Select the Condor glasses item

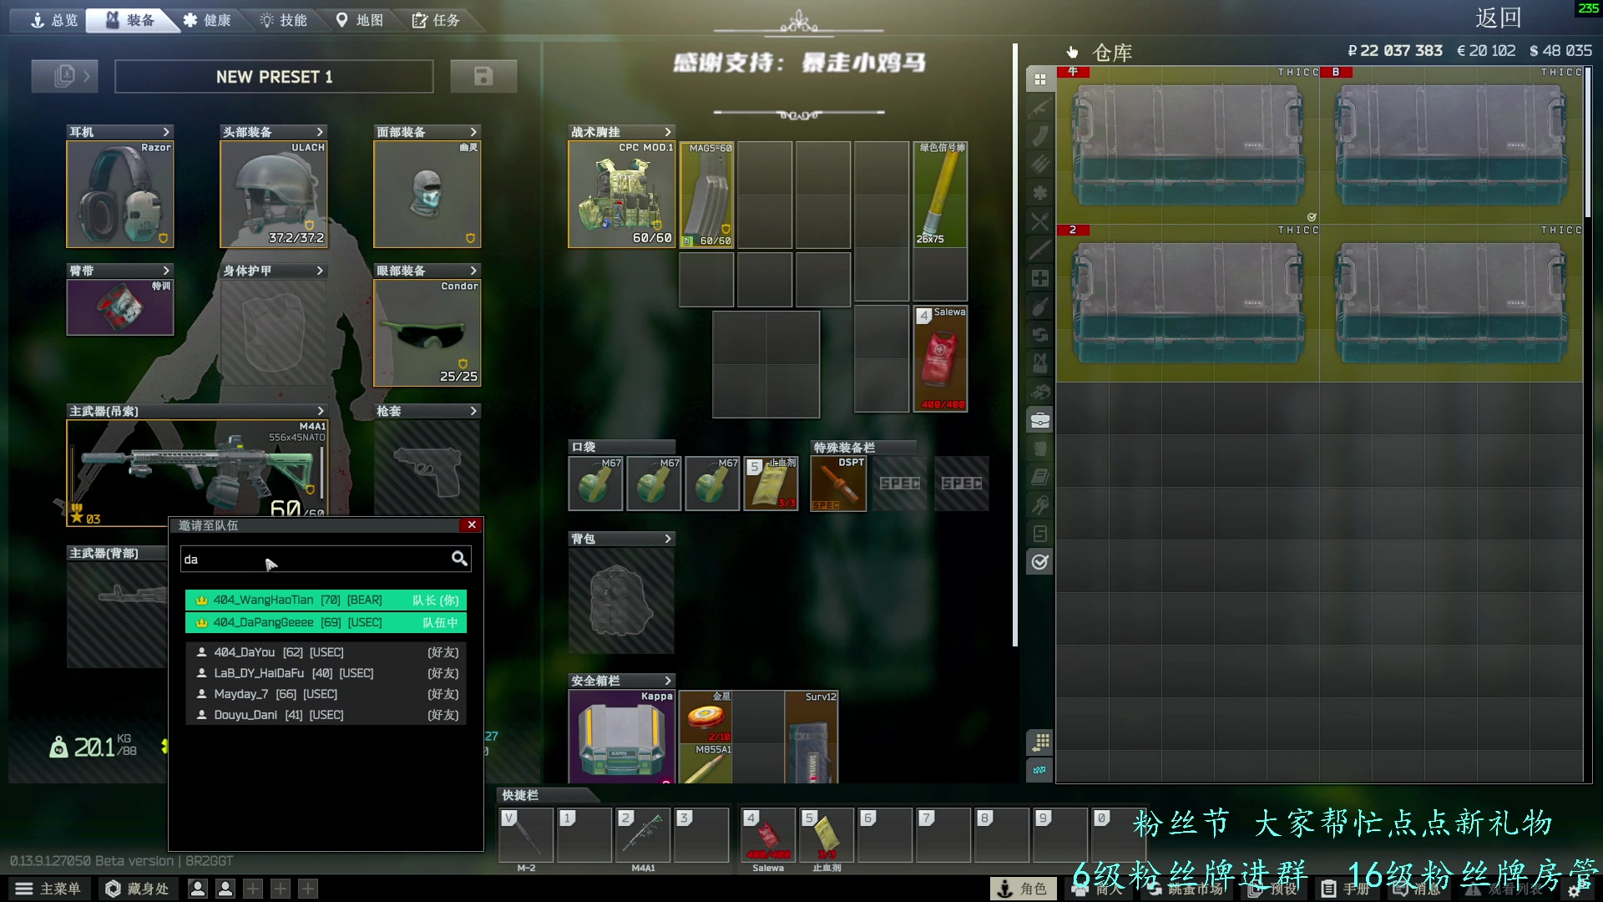tap(427, 333)
